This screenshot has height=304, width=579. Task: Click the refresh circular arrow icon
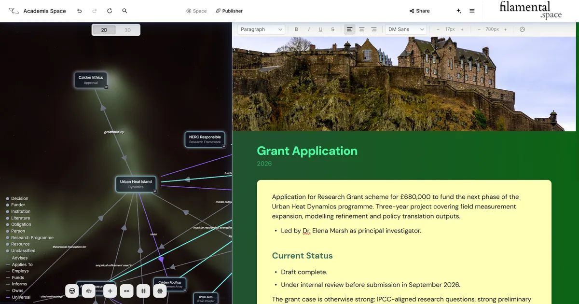tap(110, 11)
